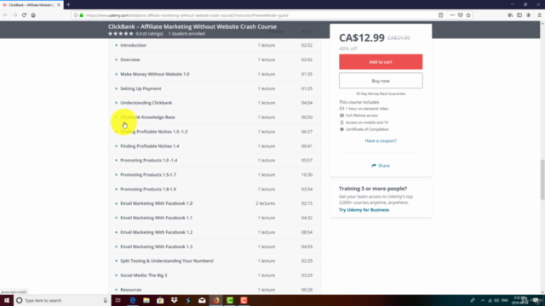Expand Social Media: The Big 3

[116, 275]
